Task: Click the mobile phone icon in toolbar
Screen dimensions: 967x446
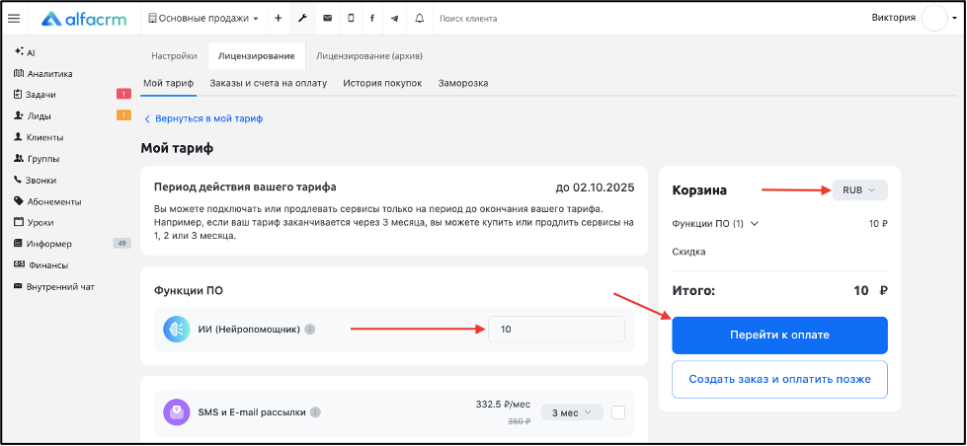Action: click(351, 19)
